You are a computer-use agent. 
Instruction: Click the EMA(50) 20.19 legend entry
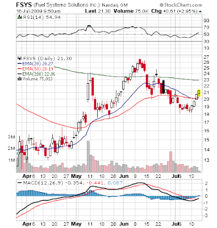[x=35, y=68]
